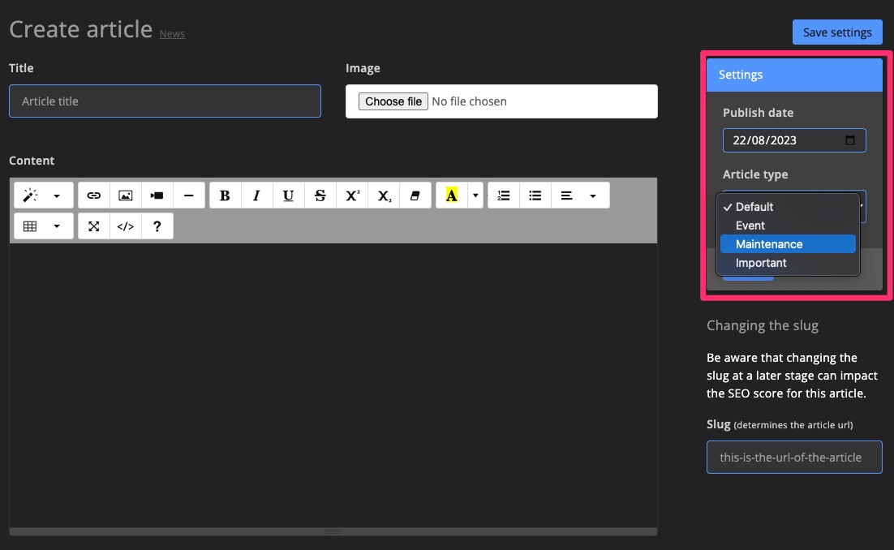The height and width of the screenshot is (550, 894).
Task: Toggle strikethrough formatting in the editor
Action: point(320,195)
